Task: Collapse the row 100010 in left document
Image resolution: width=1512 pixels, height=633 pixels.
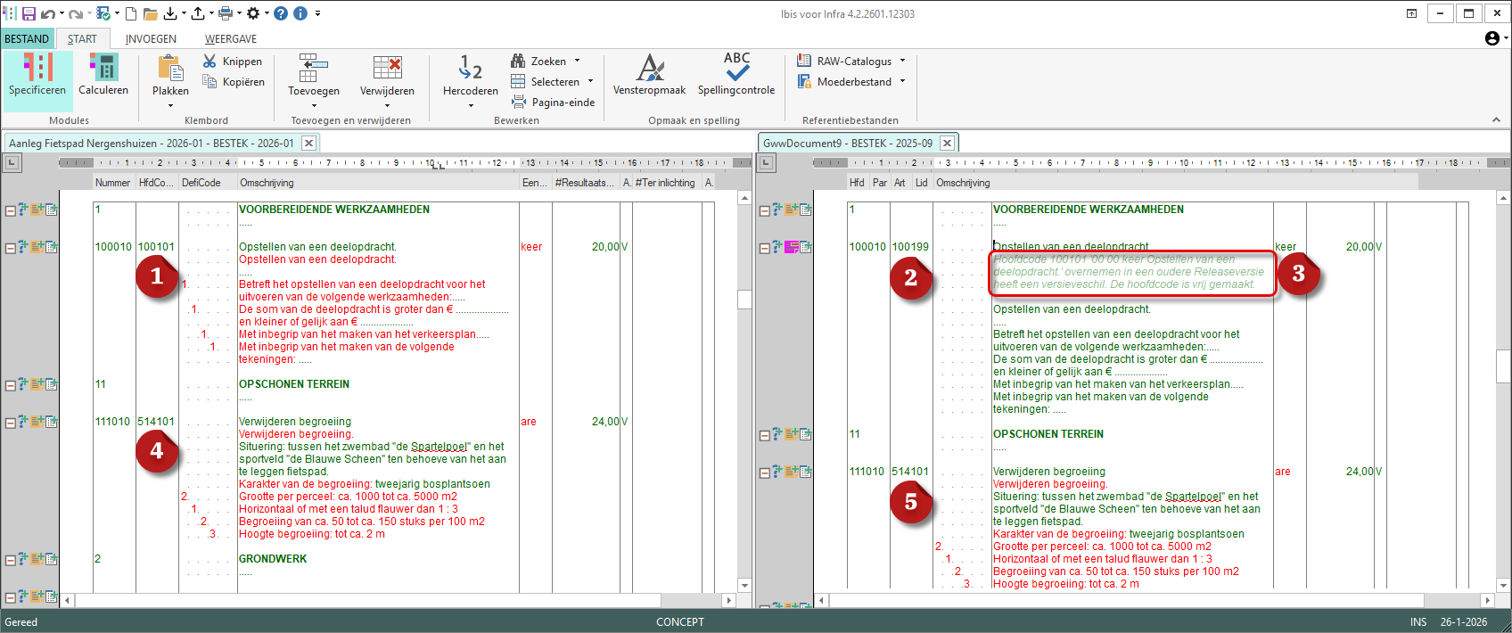Action: tap(10, 248)
